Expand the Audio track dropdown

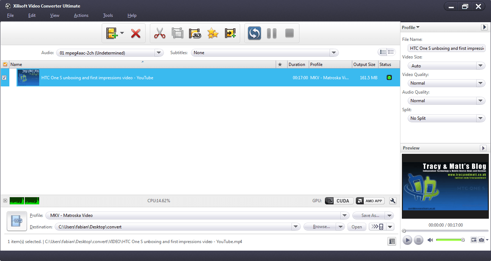tap(159, 52)
